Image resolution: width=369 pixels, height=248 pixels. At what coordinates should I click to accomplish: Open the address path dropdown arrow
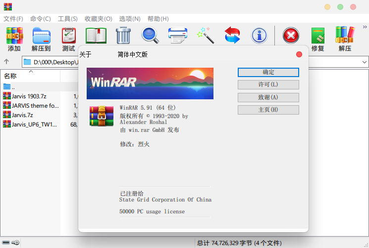point(364,62)
